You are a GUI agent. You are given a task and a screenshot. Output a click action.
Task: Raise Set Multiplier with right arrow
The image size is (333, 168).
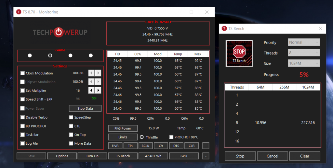point(98,90)
